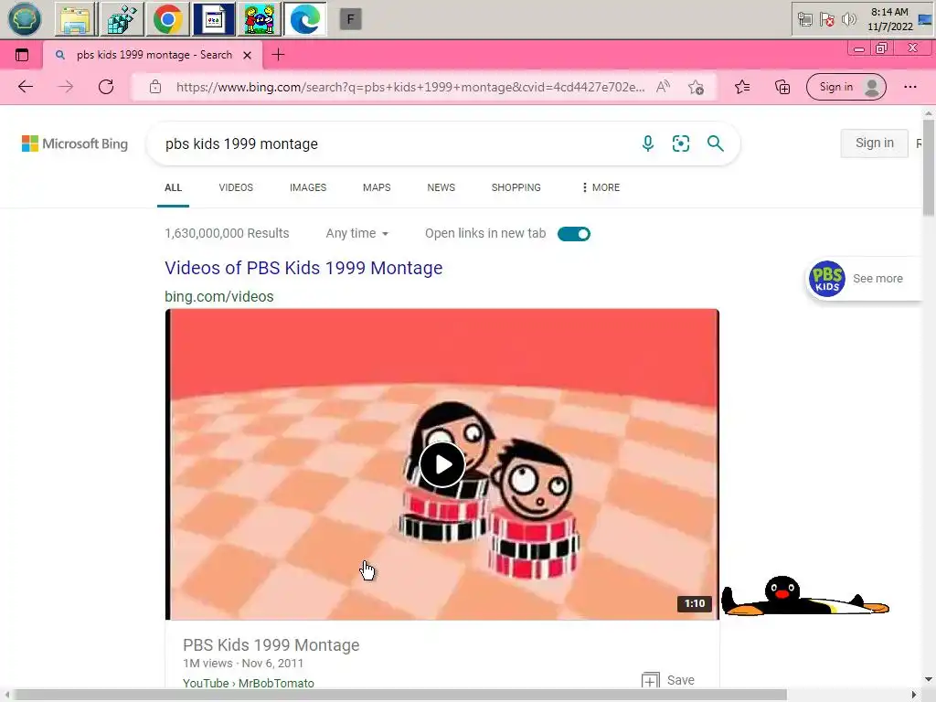Search using voice microphone icon
This screenshot has height=702, width=936.
pos(648,144)
